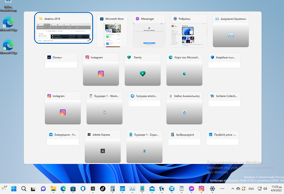The image size is (284, 194).
Task: Click the taskbar Search magnifier icon
Action: [x=24, y=189]
